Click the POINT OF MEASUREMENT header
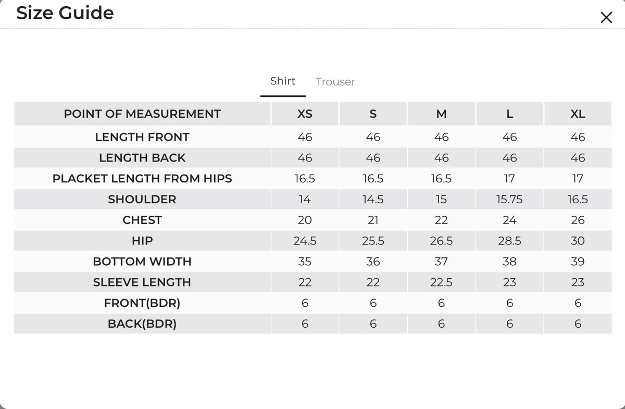 142,114
